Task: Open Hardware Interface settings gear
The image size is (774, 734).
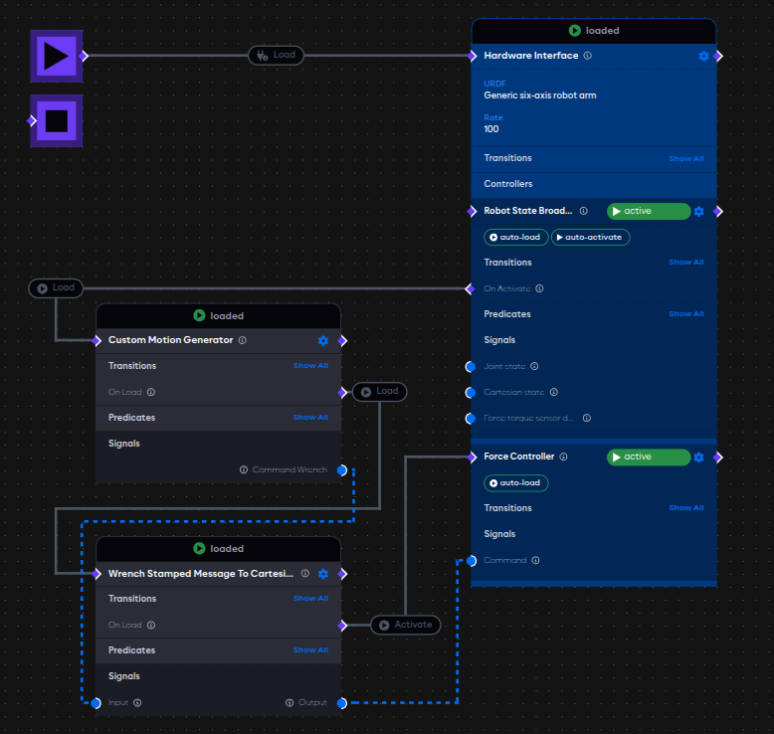Action: tap(703, 56)
